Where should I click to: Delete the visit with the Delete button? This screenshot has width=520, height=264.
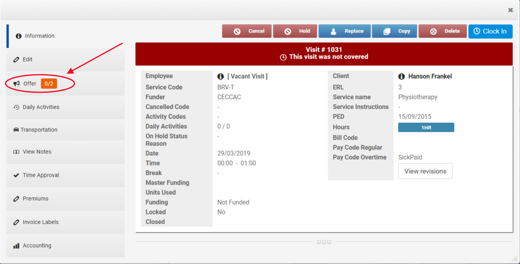pyautogui.click(x=443, y=31)
